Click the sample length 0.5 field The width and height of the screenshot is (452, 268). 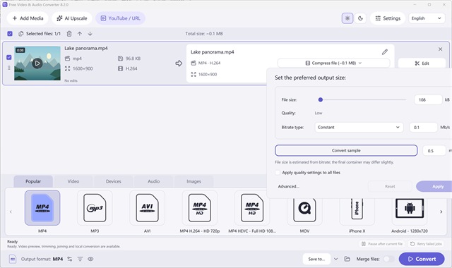(x=434, y=150)
